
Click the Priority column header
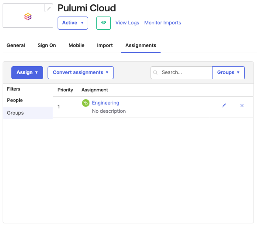(x=65, y=90)
